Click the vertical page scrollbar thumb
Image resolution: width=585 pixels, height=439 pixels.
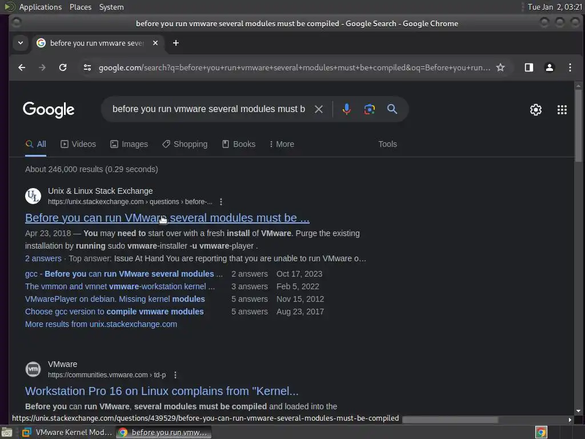tap(578, 126)
